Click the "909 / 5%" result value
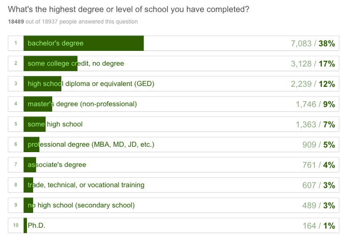Screen dimensions: 348x236 click(318, 145)
